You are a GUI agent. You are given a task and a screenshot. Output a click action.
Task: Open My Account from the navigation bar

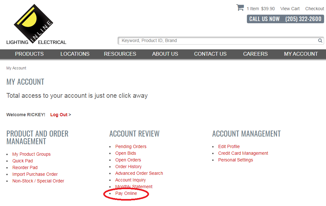coord(301,54)
